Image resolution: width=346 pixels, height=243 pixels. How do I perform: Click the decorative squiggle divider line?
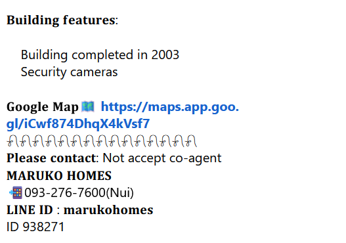[x=102, y=141]
